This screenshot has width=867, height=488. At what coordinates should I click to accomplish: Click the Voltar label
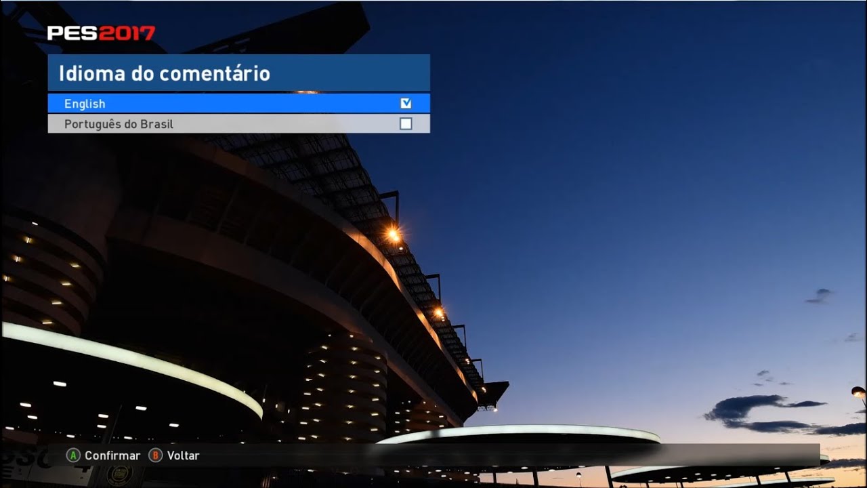[x=184, y=455]
